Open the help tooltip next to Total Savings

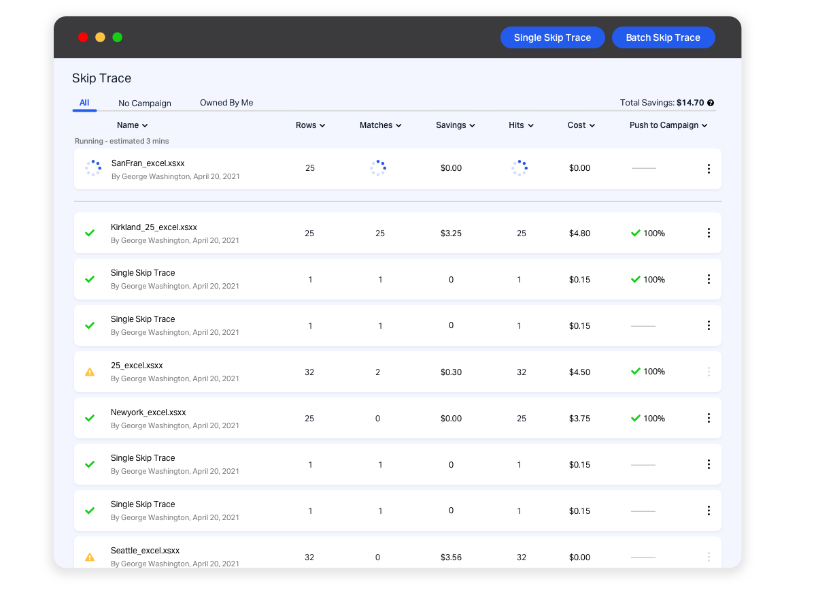pos(711,102)
